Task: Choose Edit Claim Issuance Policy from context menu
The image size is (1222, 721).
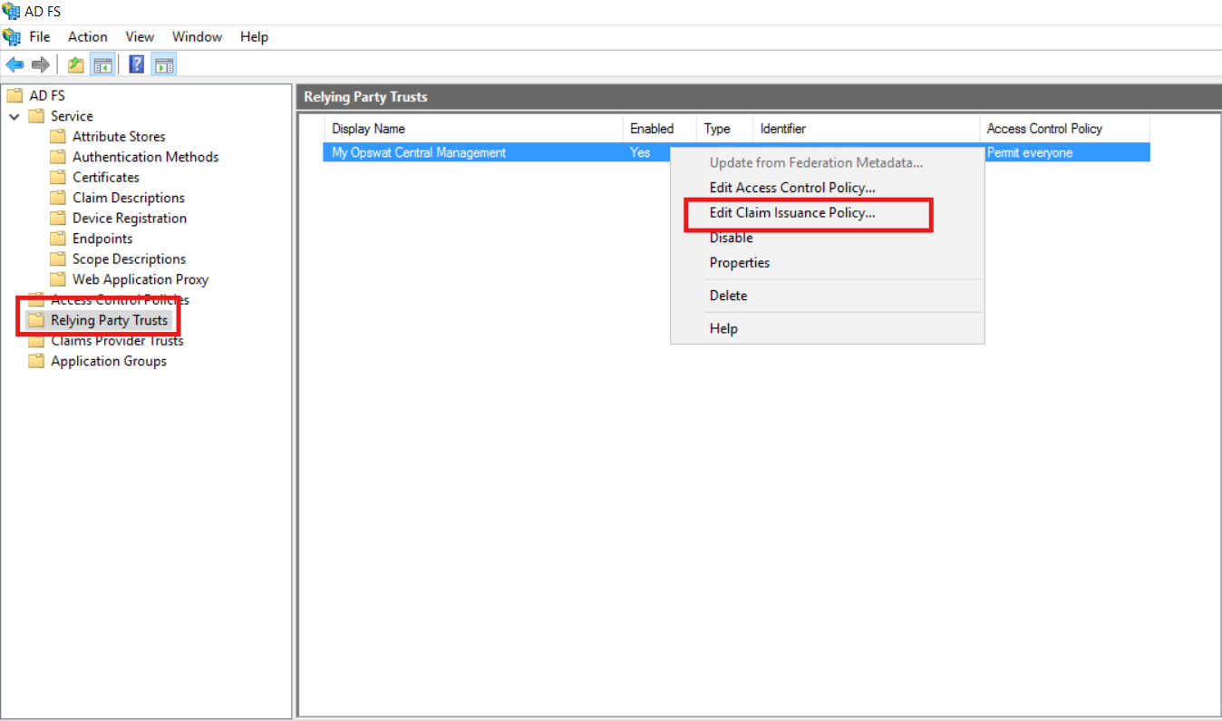Action: [792, 213]
